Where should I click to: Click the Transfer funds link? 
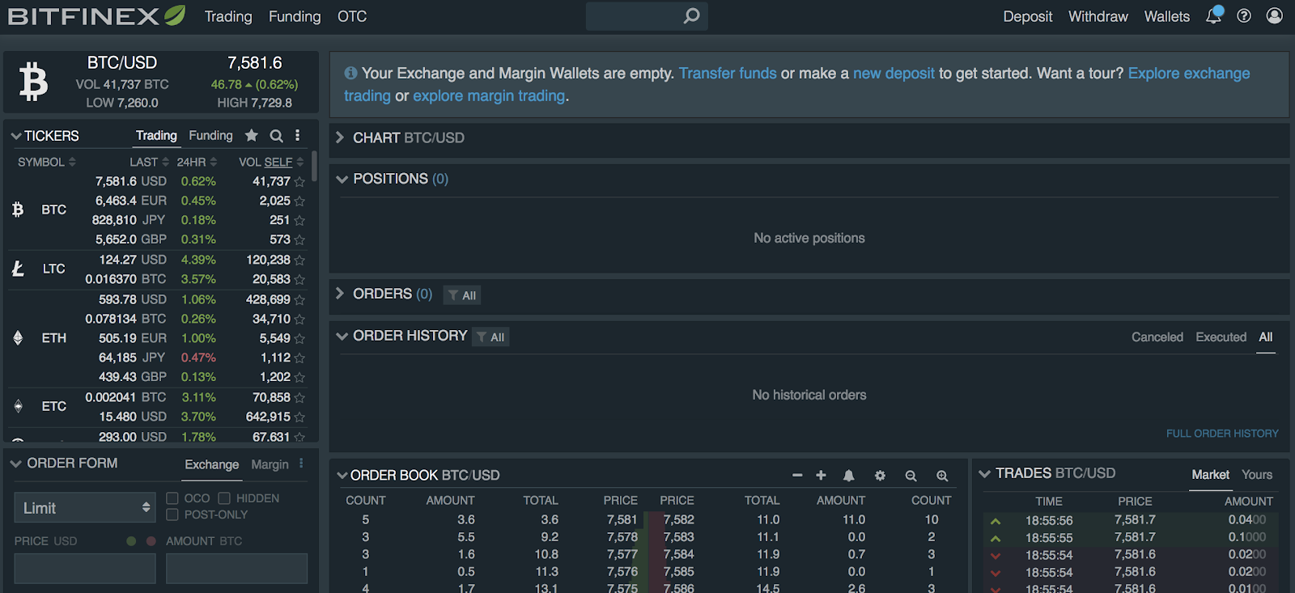tap(728, 73)
